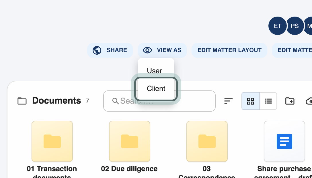Screen dimensions: 312x178
Task: Click Edit Matter Layout button
Action: [x=229, y=50]
